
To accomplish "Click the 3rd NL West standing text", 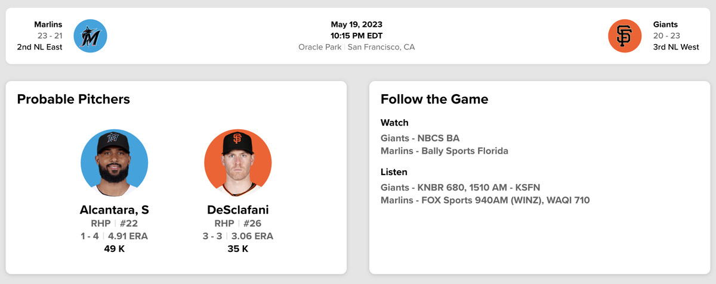I will (676, 47).
